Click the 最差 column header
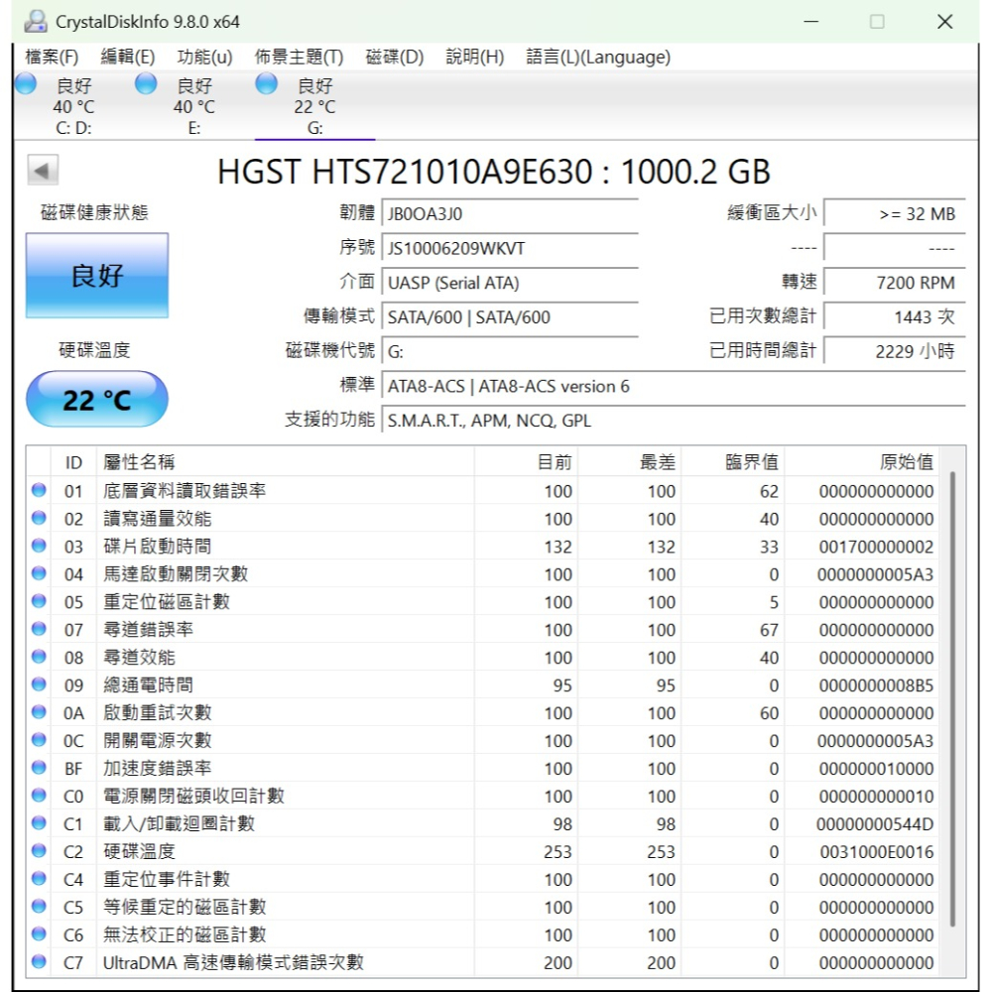The image size is (992, 992). [x=629, y=462]
